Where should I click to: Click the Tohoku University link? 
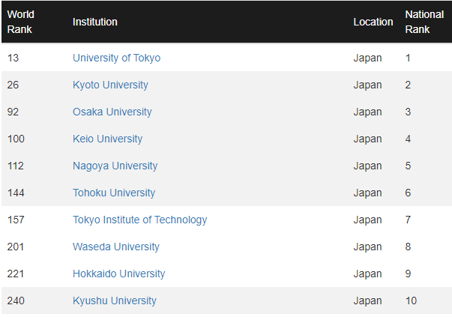114,193
